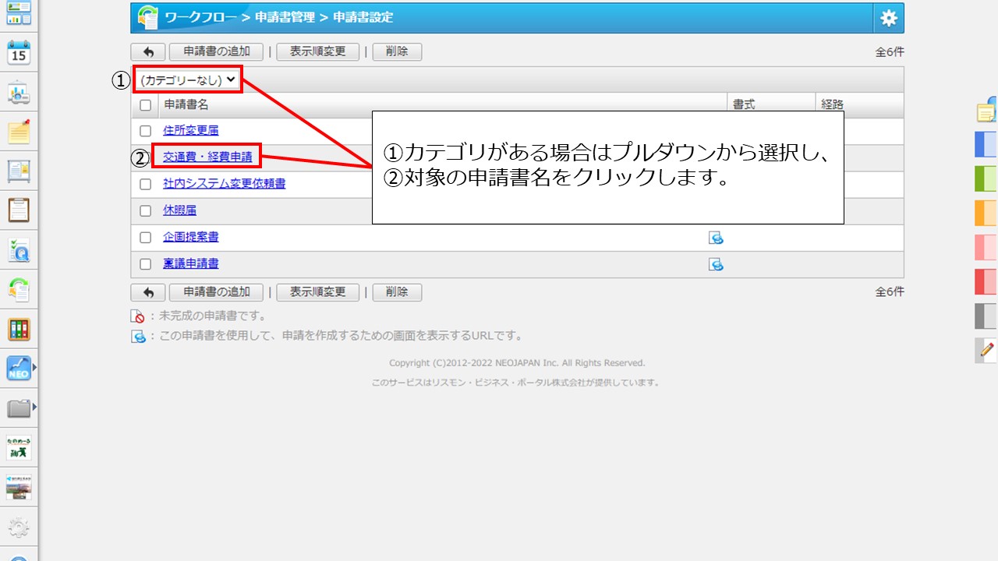Select the checkbox next to 住所変更届
998x561 pixels.
coord(145,130)
